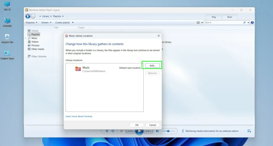The image size is (273, 146).
Task: Confirm with the OK button
Action: tap(137, 125)
